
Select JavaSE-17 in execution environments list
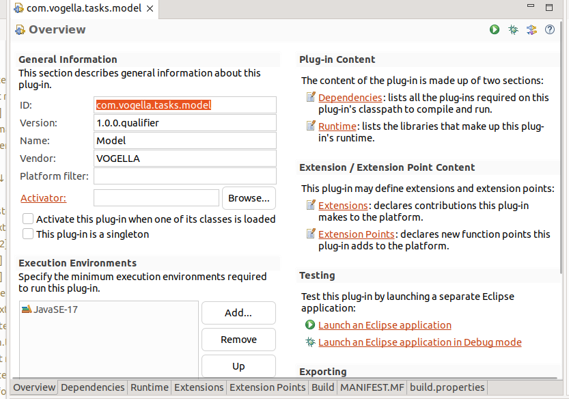[x=55, y=309]
